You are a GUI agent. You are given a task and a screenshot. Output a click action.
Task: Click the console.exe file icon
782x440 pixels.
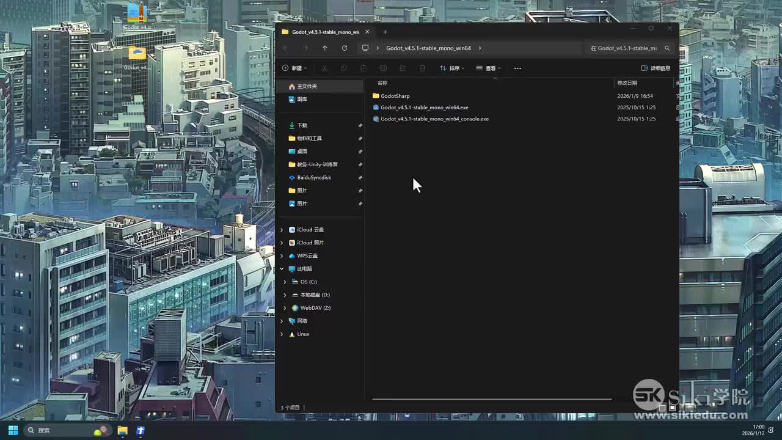pos(376,119)
